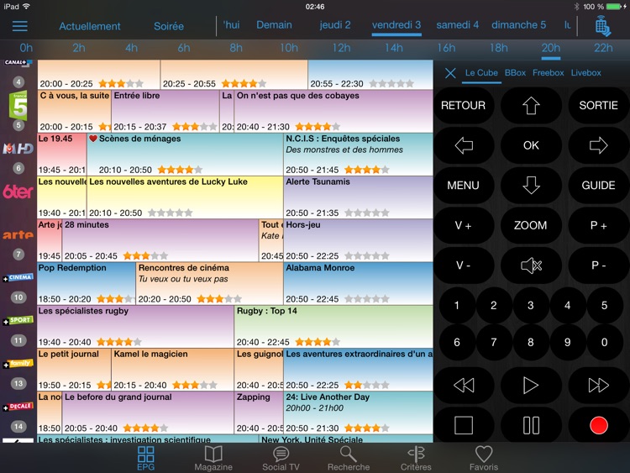This screenshot has width=630, height=473.
Task: Jump to 0h on the time bar
Action: (x=26, y=48)
